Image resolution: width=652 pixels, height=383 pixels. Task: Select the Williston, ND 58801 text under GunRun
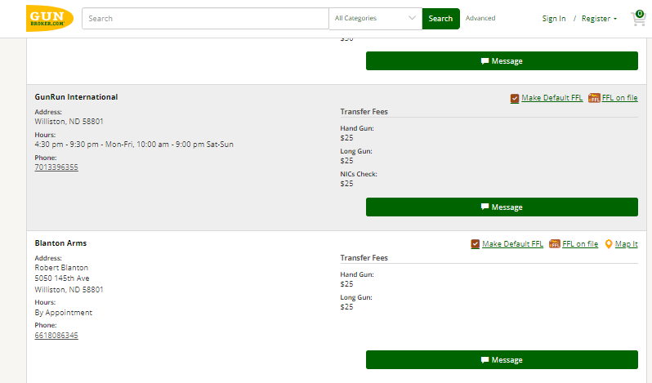(x=69, y=122)
